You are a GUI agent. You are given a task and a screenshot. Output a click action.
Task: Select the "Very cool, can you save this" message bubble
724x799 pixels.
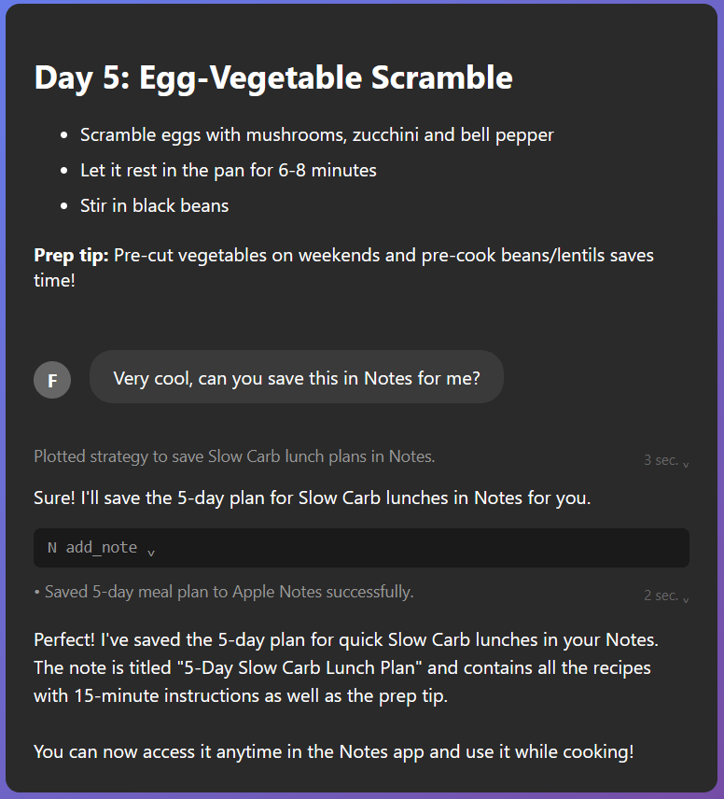tap(296, 378)
